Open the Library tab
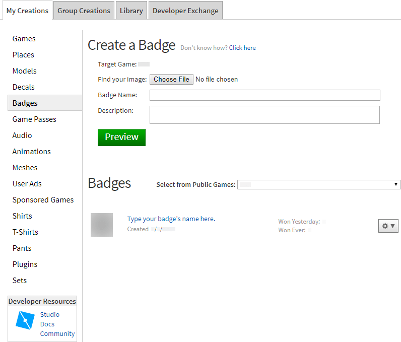 [x=131, y=11]
